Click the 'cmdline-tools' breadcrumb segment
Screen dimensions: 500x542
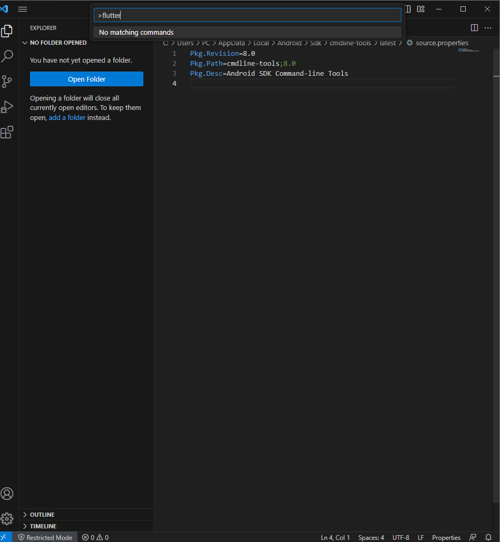(x=350, y=43)
